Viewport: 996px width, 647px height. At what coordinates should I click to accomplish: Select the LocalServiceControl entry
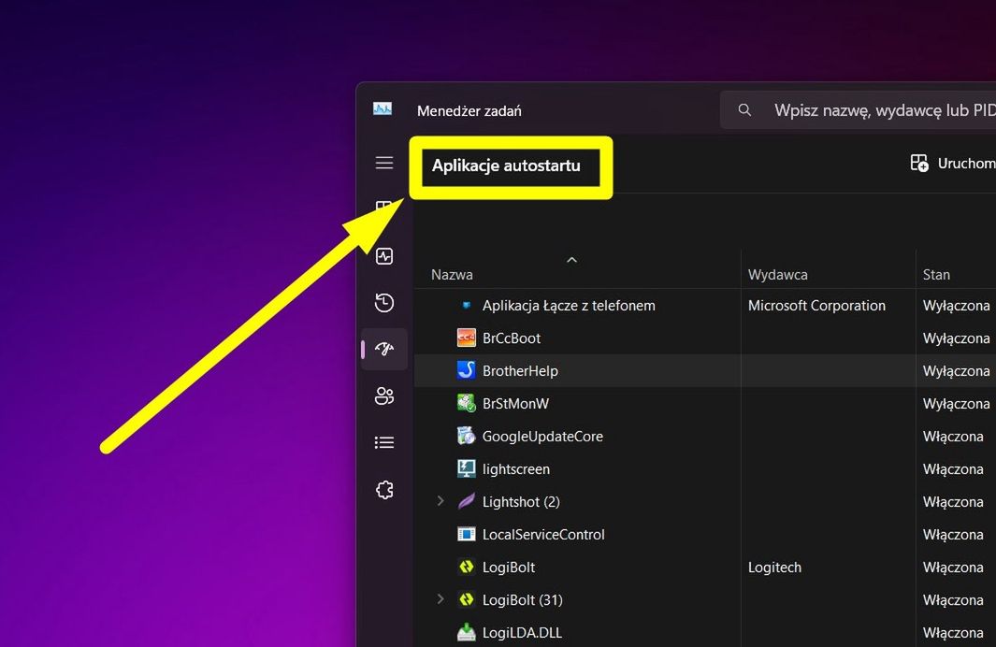pyautogui.click(x=705, y=534)
